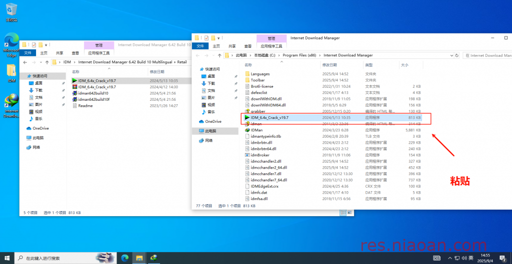
Task: Open 应用程序工具 tab in Program Files window
Action: tap(271, 46)
